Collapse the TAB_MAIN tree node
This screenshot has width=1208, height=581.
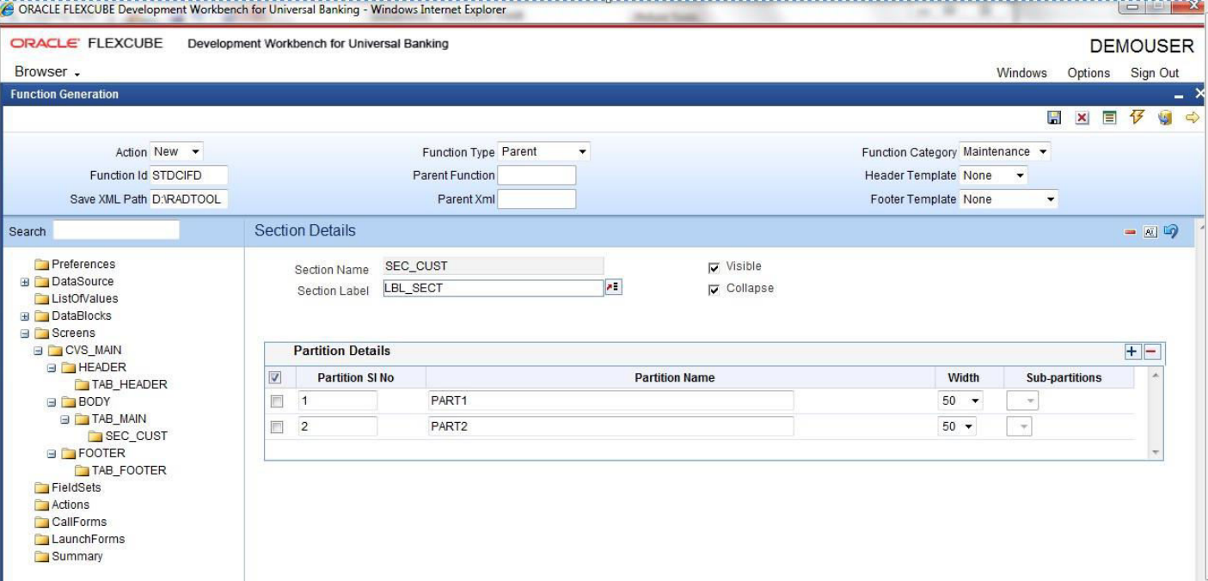(x=65, y=419)
